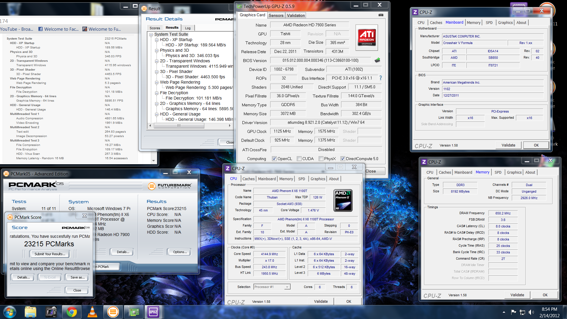Click Facebook bookmark icon in browser
This screenshot has height=319, width=567.
[x=40, y=29]
